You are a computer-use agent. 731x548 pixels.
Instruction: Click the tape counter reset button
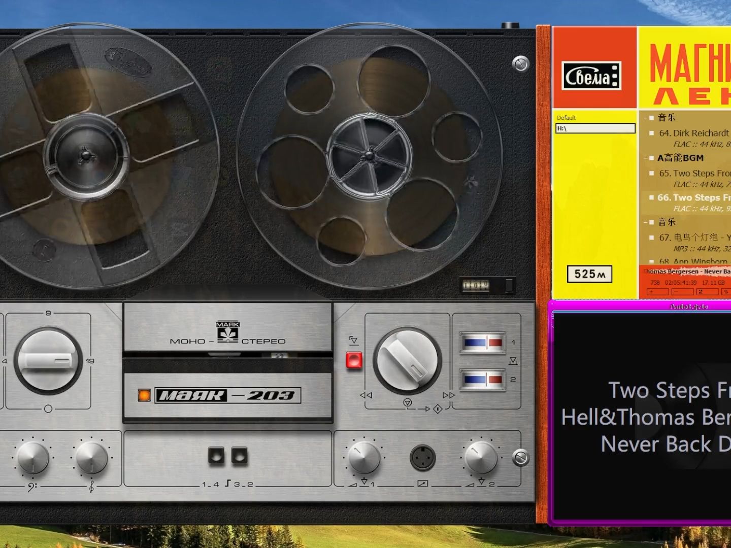509,286
